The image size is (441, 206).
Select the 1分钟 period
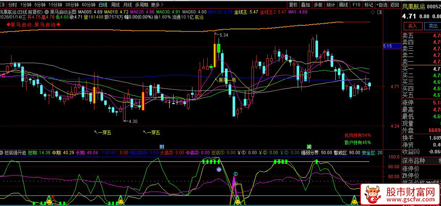point(26,5)
